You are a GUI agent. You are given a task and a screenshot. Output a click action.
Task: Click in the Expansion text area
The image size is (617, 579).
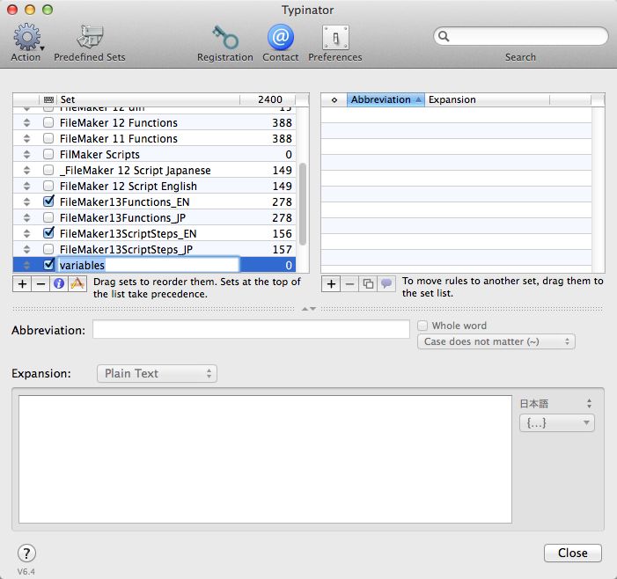[x=265, y=459]
